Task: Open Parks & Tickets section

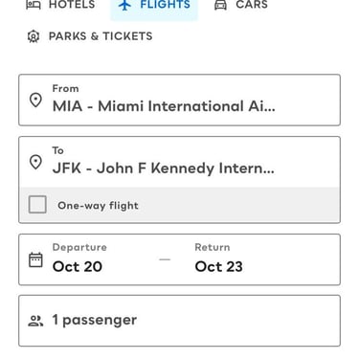Action: pos(90,36)
